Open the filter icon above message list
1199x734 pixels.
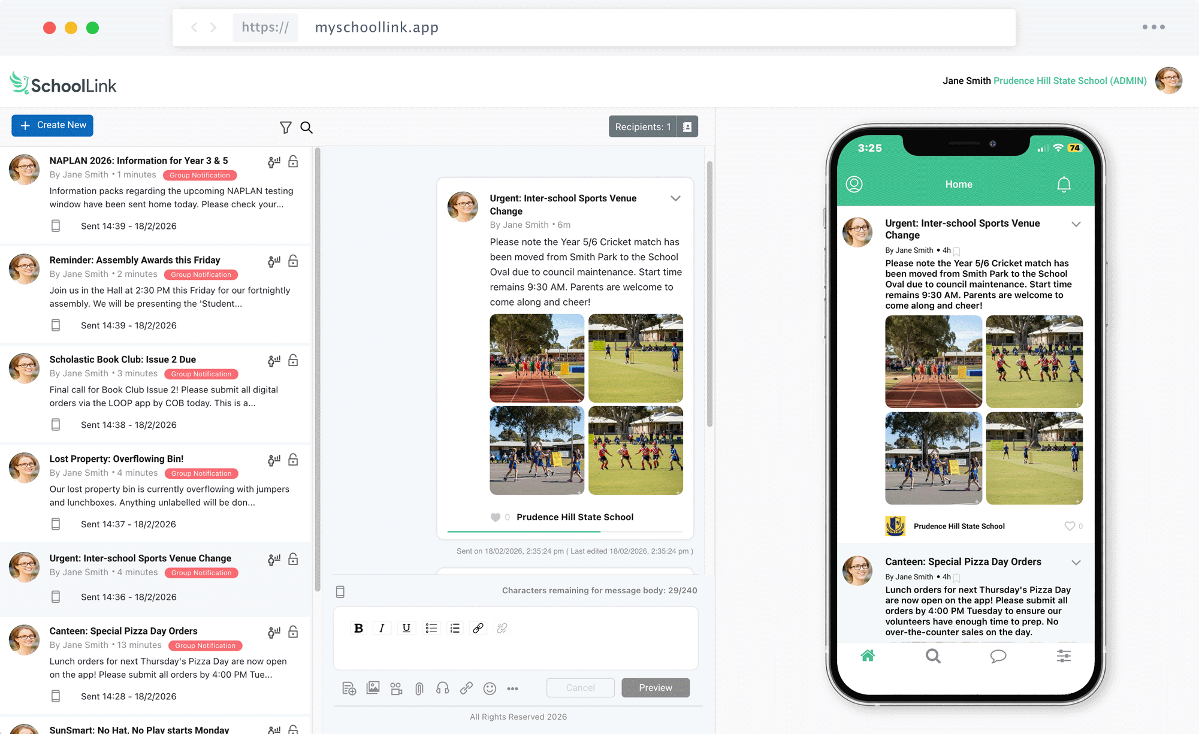pyautogui.click(x=285, y=128)
